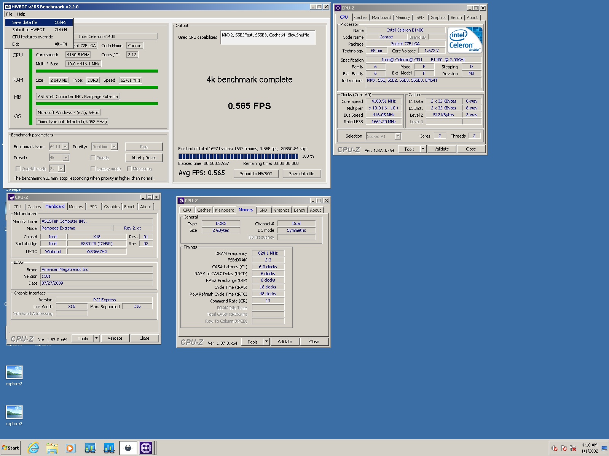Viewport: 609px width, 456px height.
Task: Open the Benchmark type 64-bit dropdown
Action: [x=65, y=147]
